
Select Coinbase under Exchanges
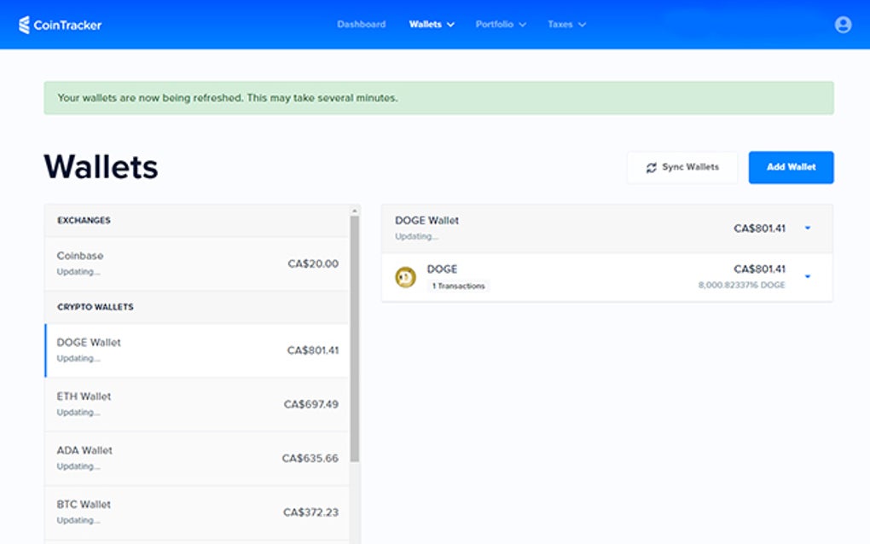click(x=196, y=263)
